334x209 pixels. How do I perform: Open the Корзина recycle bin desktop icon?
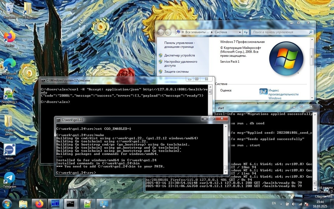click(x=9, y=11)
